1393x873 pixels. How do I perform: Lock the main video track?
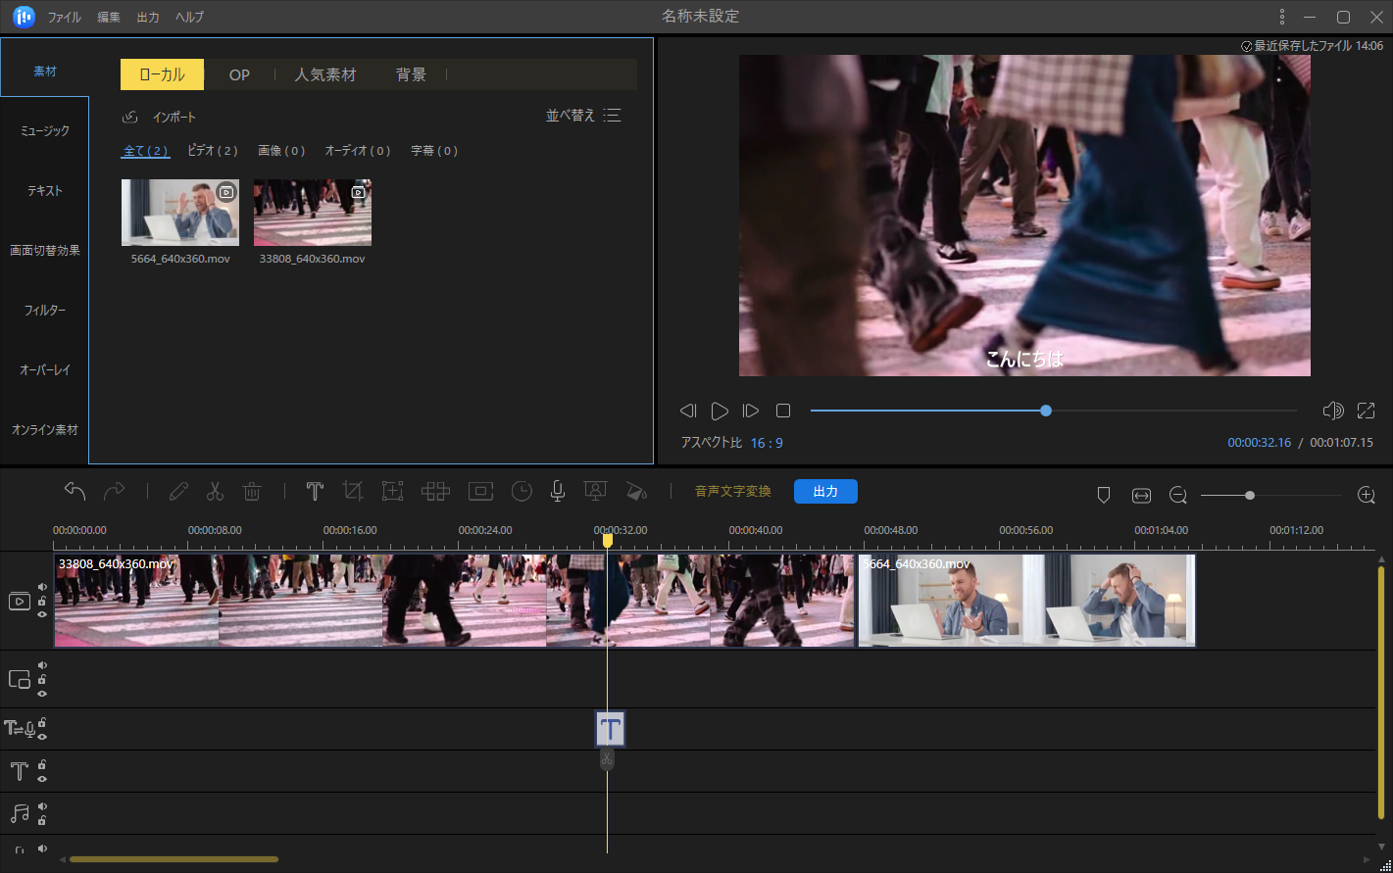pos(42,601)
